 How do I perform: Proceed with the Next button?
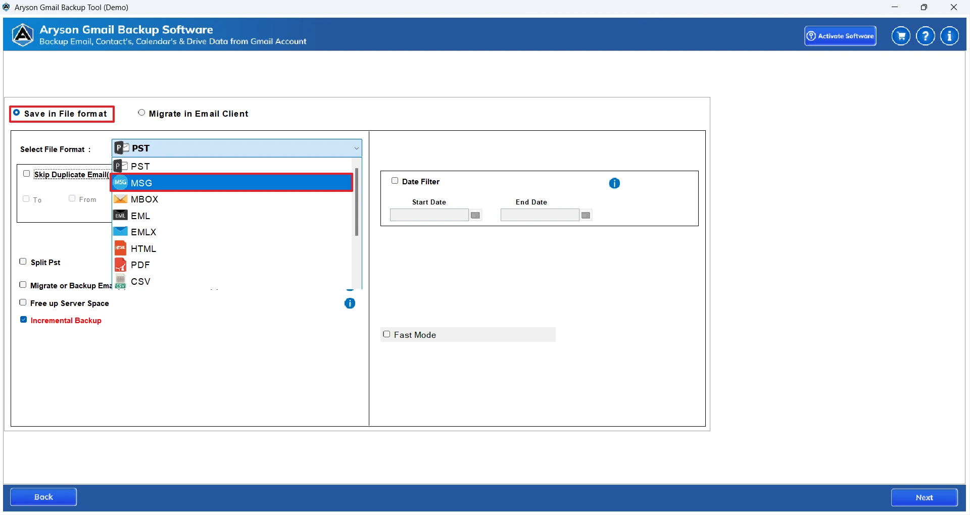click(x=925, y=497)
